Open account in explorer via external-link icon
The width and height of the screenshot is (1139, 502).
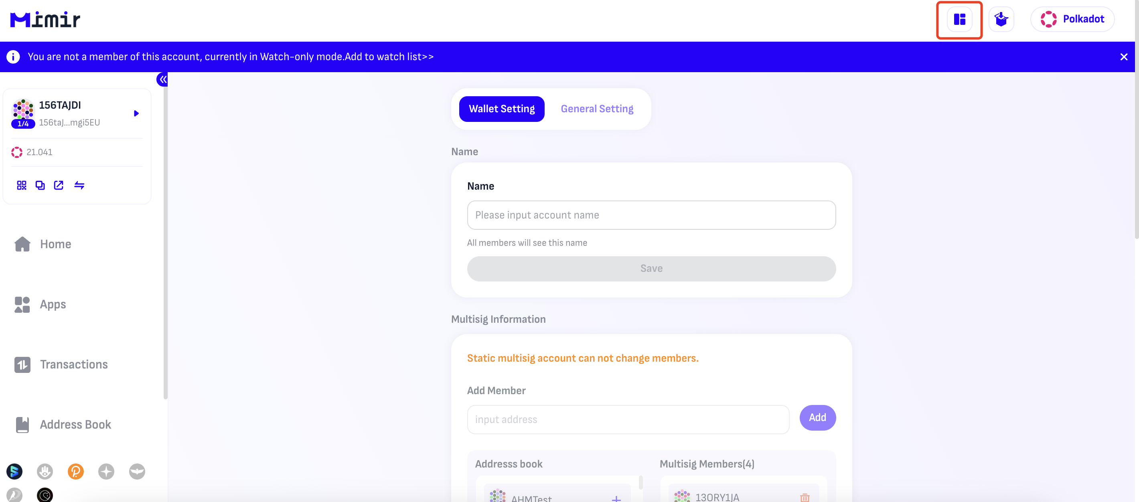[59, 185]
